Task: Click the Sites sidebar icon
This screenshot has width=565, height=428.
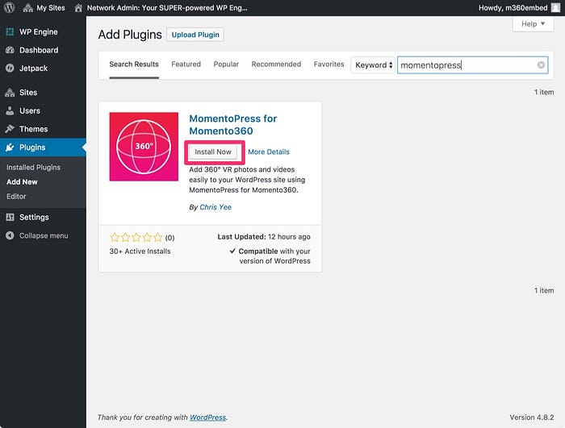Action: (10, 93)
